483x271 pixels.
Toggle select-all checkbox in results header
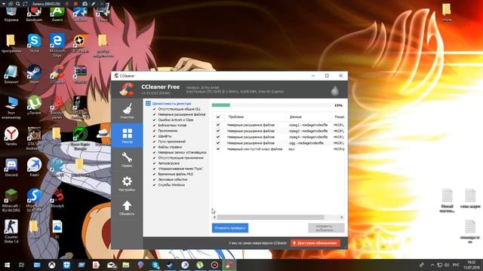click(218, 117)
